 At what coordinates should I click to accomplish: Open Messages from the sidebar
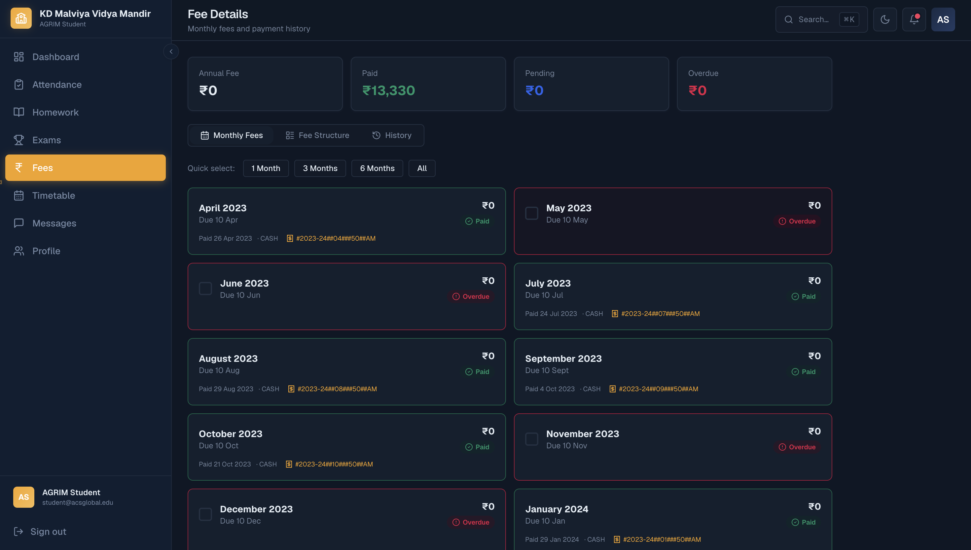pos(86,223)
